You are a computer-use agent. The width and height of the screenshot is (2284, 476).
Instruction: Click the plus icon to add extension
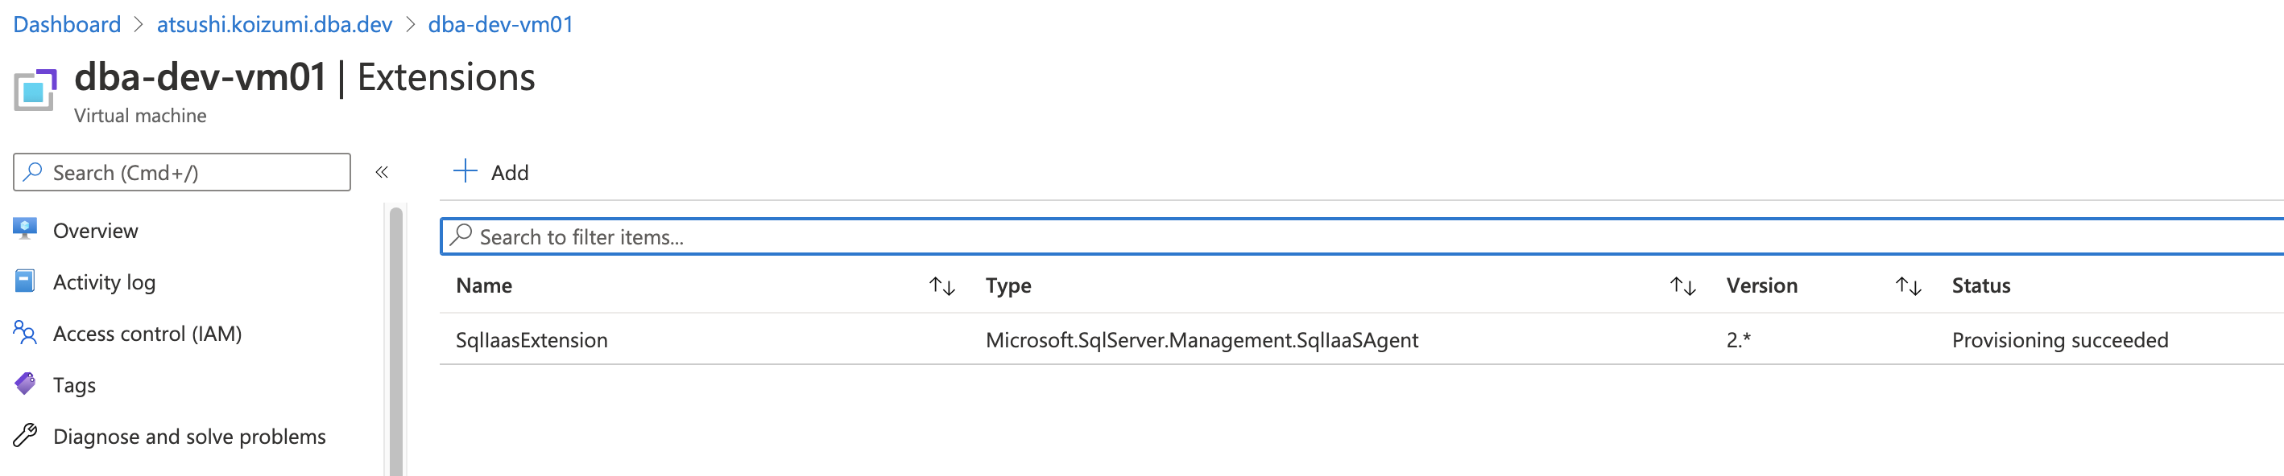[465, 170]
